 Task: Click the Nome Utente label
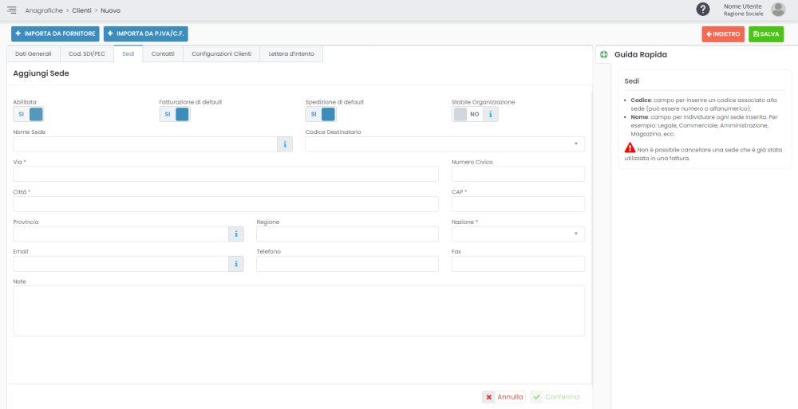[742, 6]
